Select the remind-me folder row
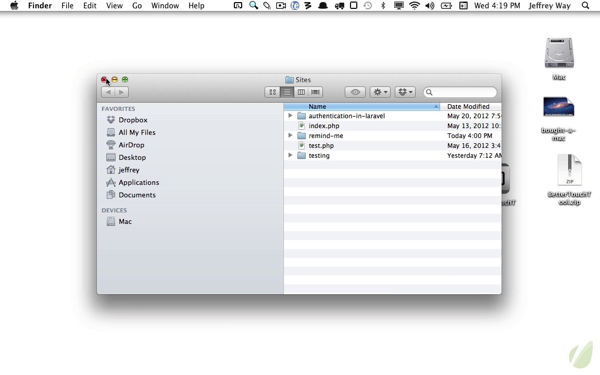The image size is (600, 375). coord(393,136)
